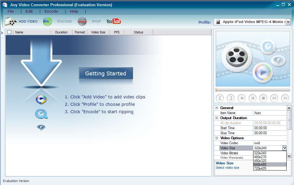Viewport: 294px width, 185px height.
Task: Toggle the select-all checkbox above the file list
Action: pyautogui.click(x=9, y=32)
